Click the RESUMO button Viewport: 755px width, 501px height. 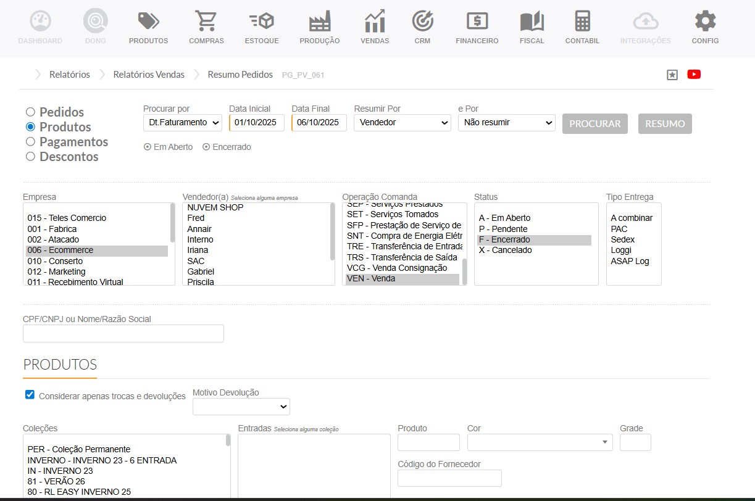665,123
